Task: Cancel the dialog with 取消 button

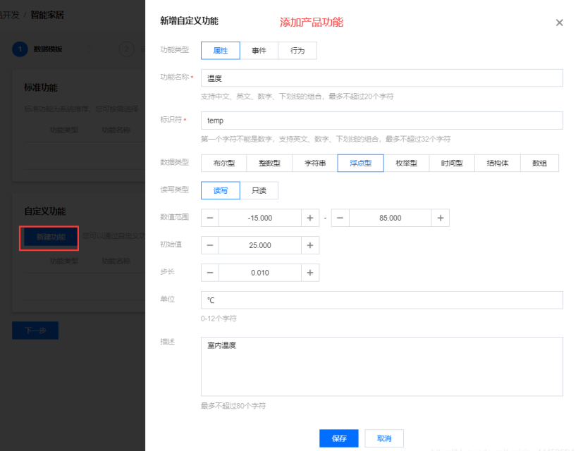Action: pyautogui.click(x=384, y=438)
